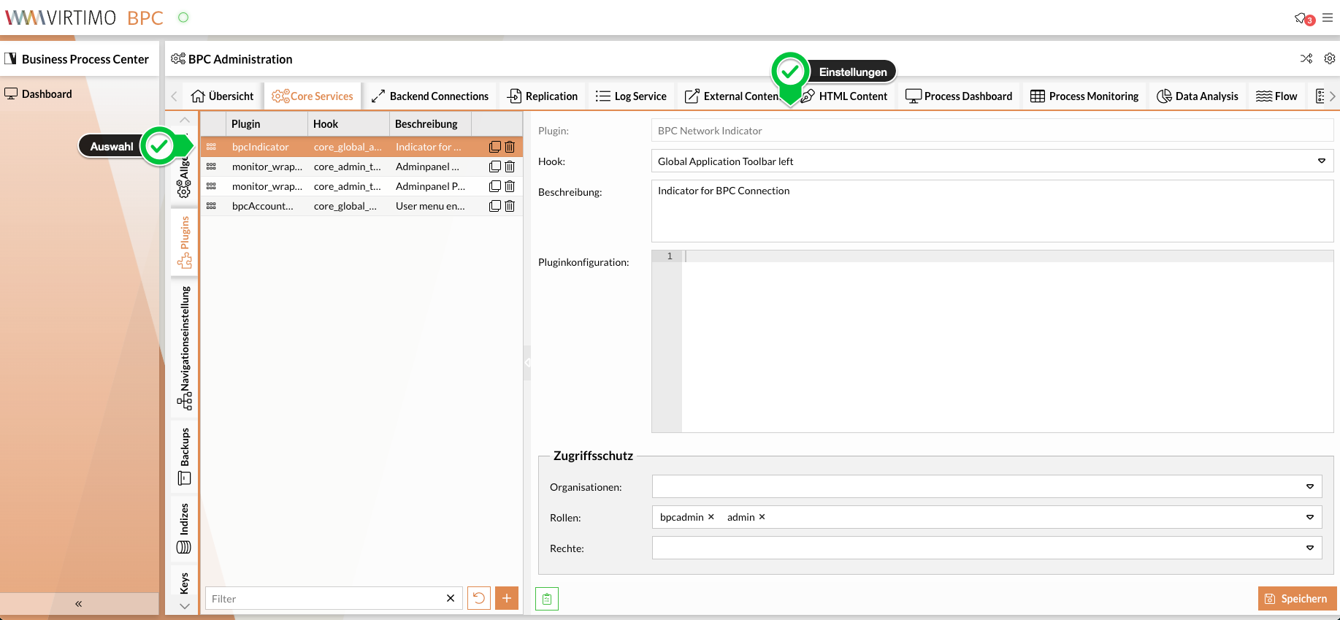Open the settings gear in BPC Administration header
The height and width of the screenshot is (620, 1340).
coord(1330,58)
